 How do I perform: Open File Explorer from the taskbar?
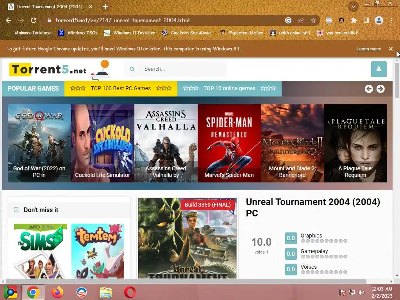(105, 292)
